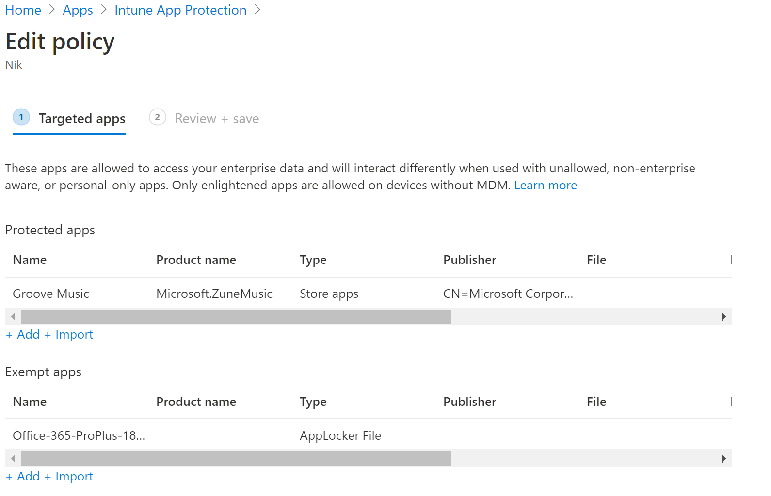
Task: Add a protected app
Action: click(x=23, y=335)
